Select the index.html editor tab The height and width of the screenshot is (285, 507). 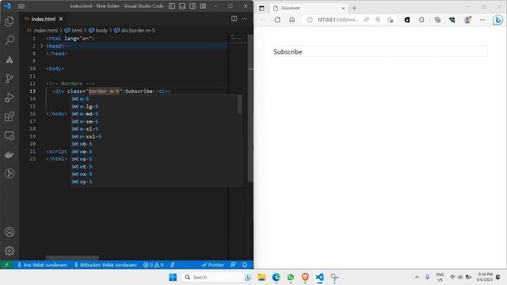point(43,19)
